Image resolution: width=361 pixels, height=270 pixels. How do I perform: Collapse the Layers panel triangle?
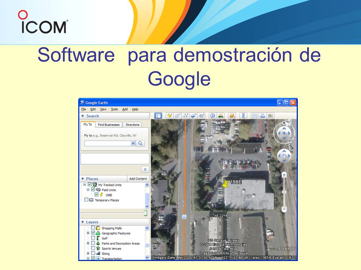pyautogui.click(x=83, y=222)
